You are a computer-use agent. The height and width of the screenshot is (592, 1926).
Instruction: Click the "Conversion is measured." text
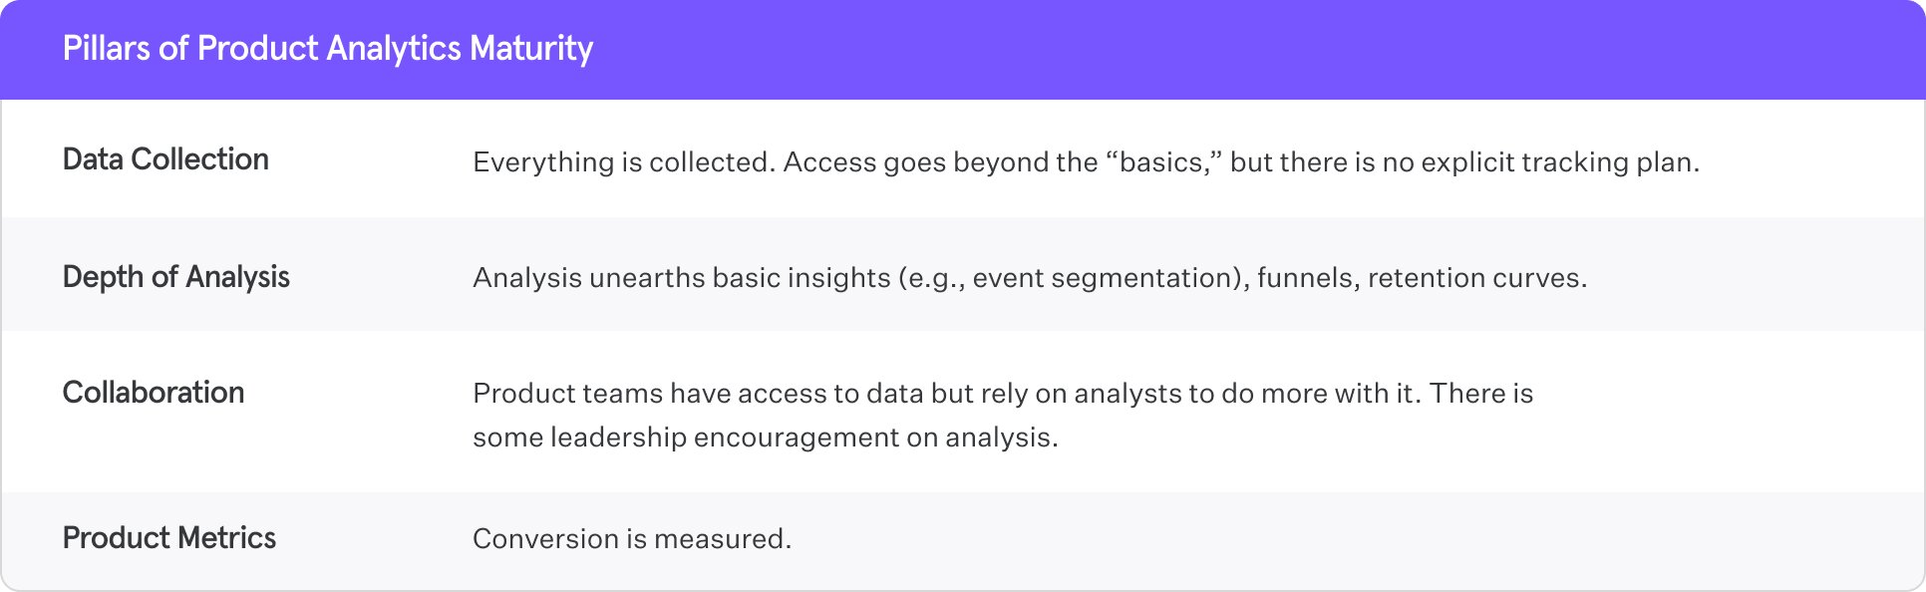631,539
